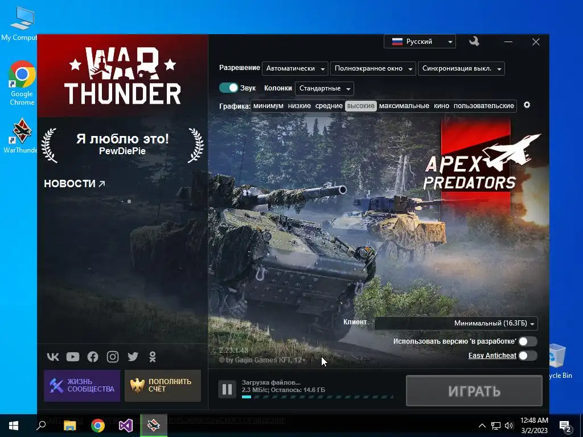Open the НОВОСТИ news link
The height and width of the screenshot is (437, 583).
coord(75,184)
